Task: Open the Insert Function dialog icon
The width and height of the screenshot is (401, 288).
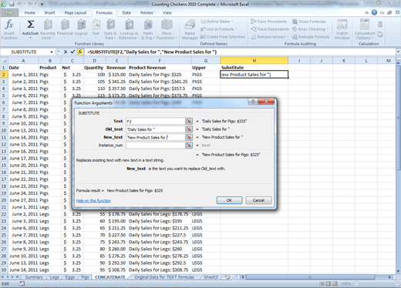Action: click(x=9, y=29)
